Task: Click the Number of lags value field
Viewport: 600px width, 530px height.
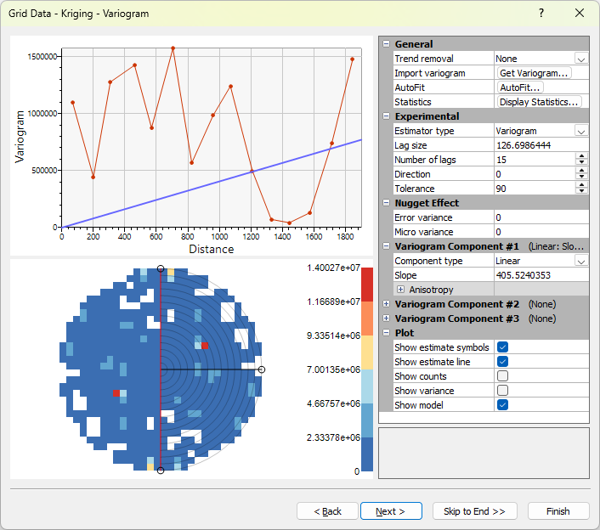Action: (x=535, y=160)
